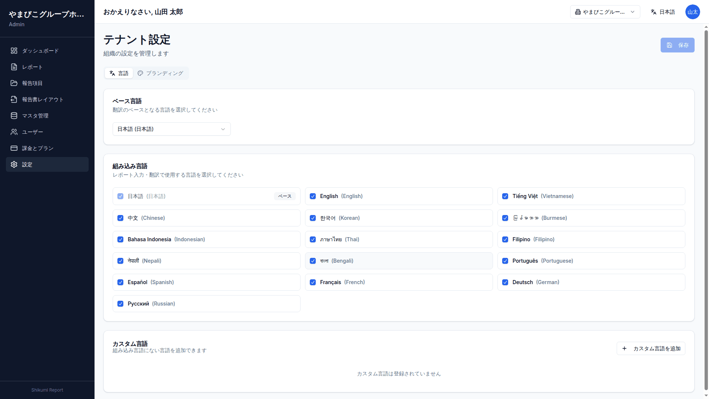Click the Dashboard grid icon in sidebar
Image resolution: width=709 pixels, height=399 pixels.
coord(14,51)
